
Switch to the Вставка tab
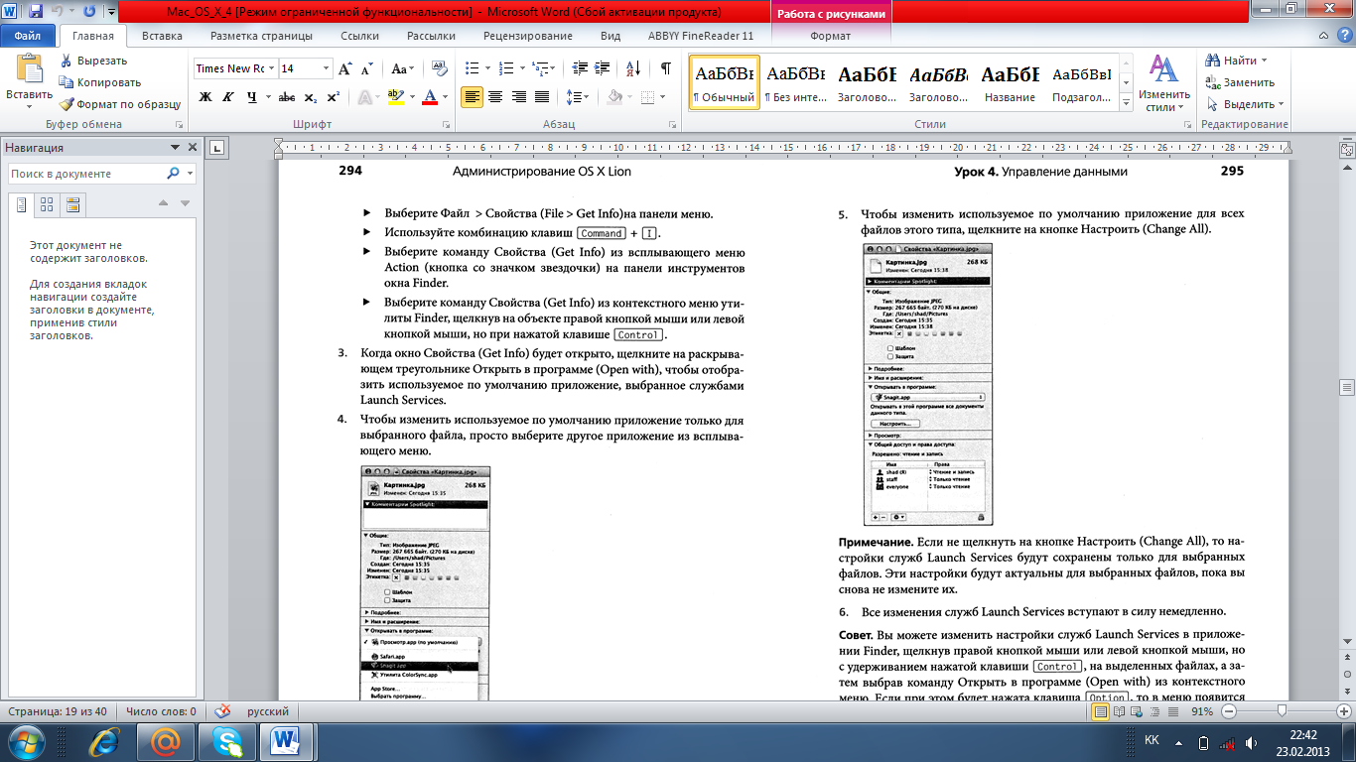coord(162,36)
